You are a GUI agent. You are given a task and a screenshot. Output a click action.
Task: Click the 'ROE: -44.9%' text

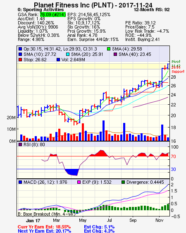click(138, 35)
